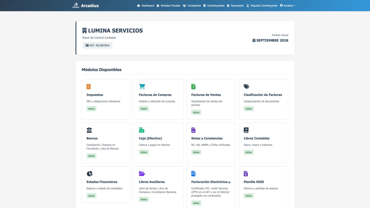
Task: Click description 'Cobros y pagos en efectivo'
Action: coord(155,145)
